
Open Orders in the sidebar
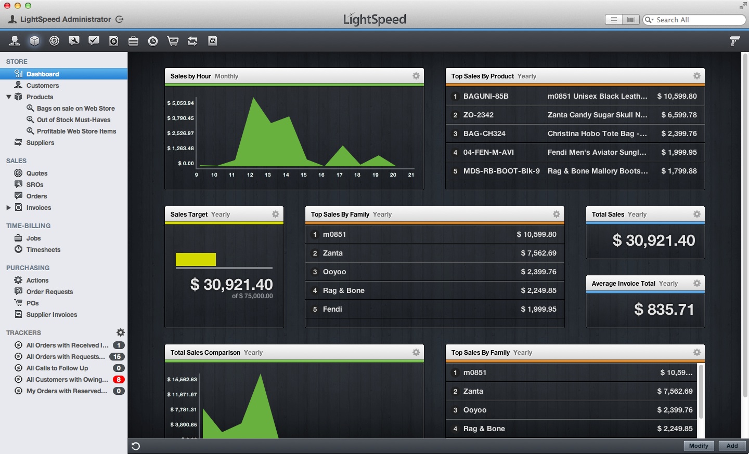[63, 196]
